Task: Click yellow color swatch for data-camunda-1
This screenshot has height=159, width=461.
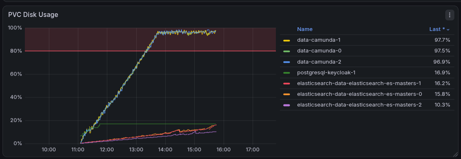Action: click(x=287, y=40)
